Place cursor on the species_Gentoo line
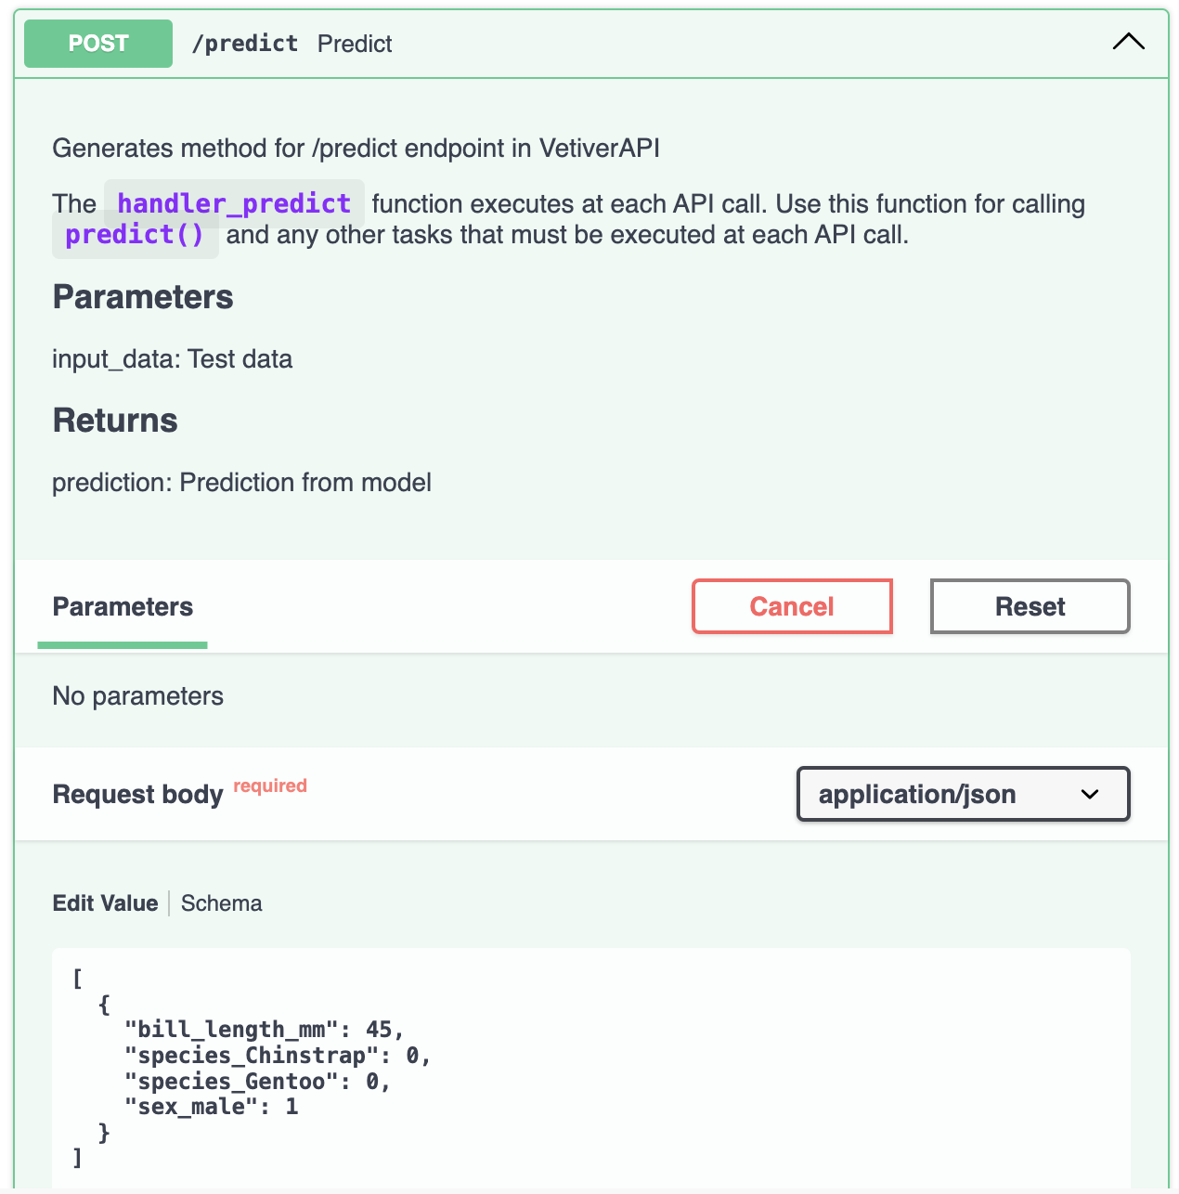The image size is (1179, 1194). coord(258,1082)
